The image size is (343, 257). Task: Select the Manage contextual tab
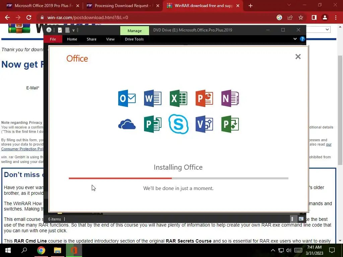(135, 30)
